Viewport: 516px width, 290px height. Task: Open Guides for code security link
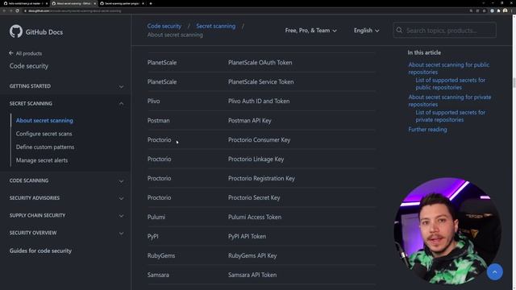point(40,251)
